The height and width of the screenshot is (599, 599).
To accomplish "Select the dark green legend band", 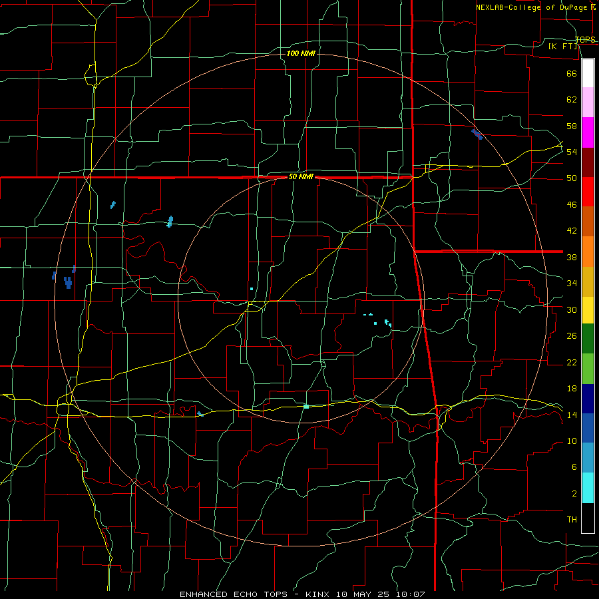I will tap(588, 339).
